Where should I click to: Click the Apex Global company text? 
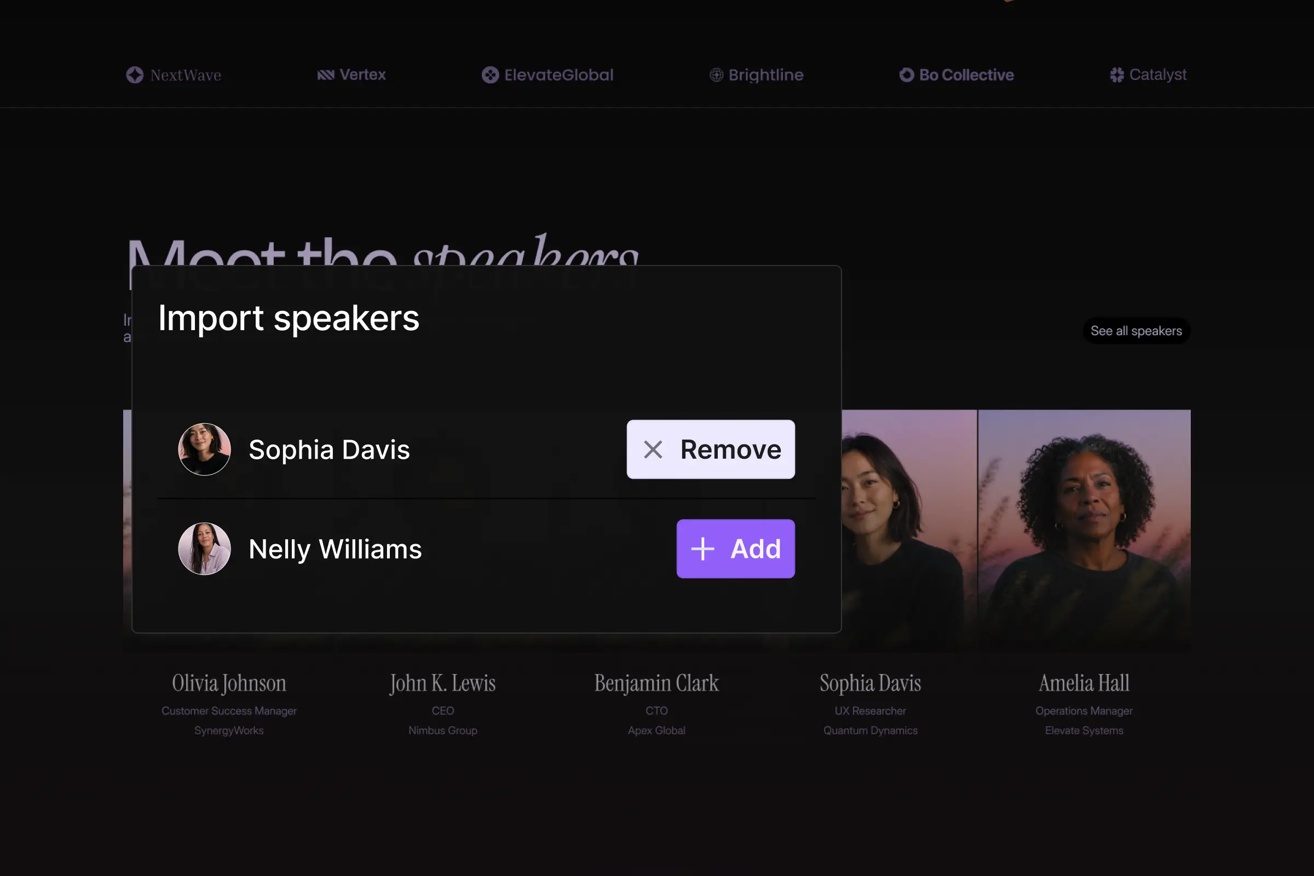656,731
